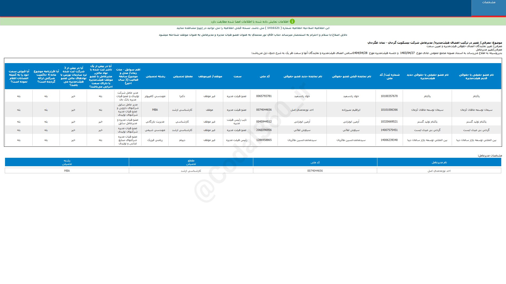Select گرجي بي ميدل ايست old member cell
Screen dimensions: 506x284
tap(476, 130)
